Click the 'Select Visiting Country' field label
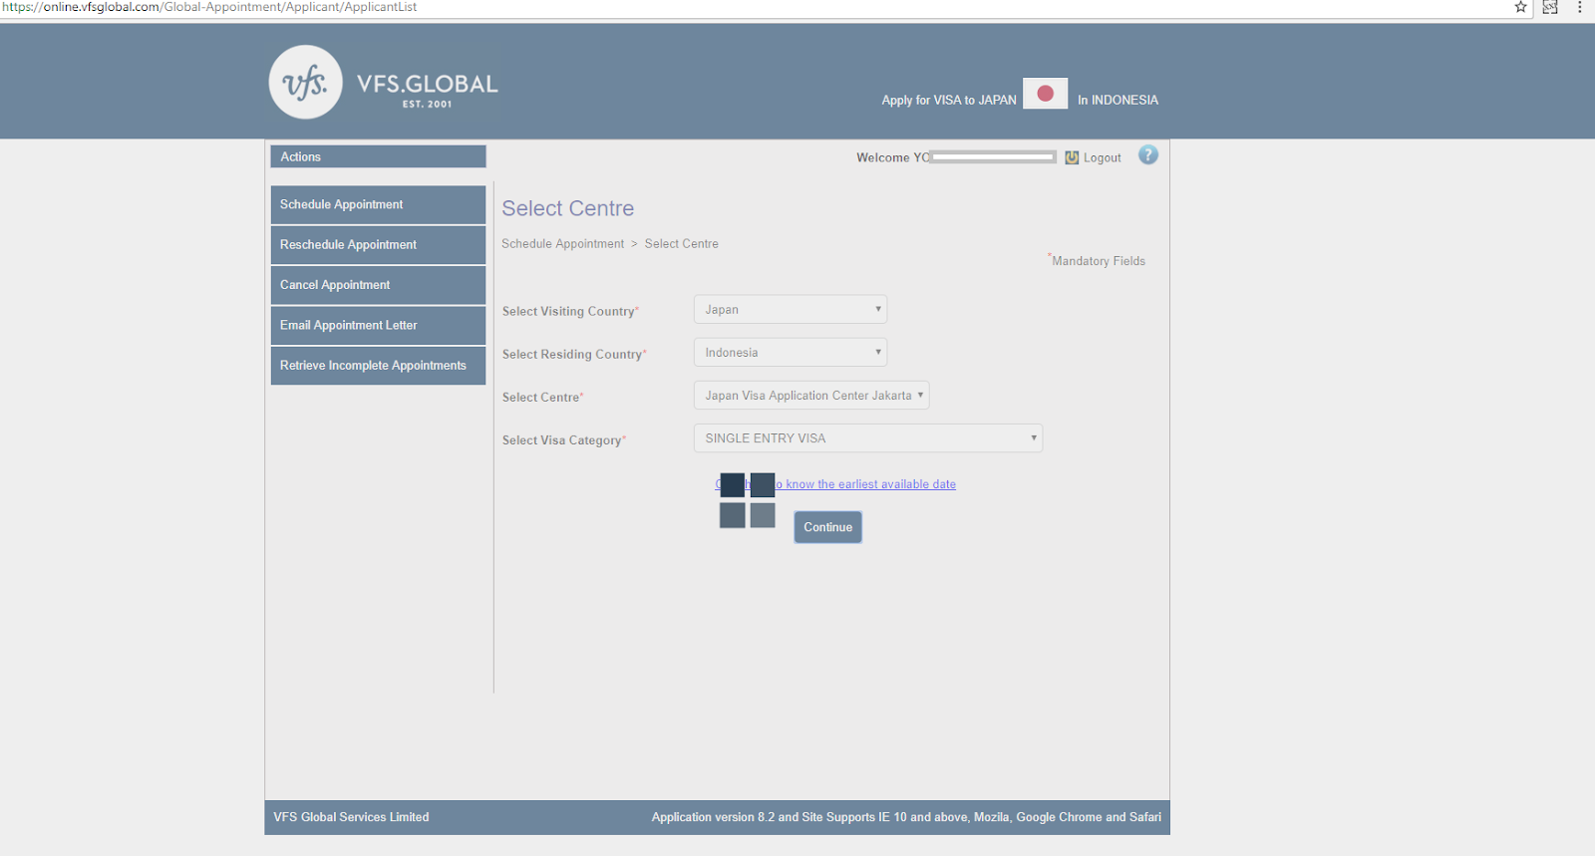The height and width of the screenshot is (856, 1595). coord(568,312)
